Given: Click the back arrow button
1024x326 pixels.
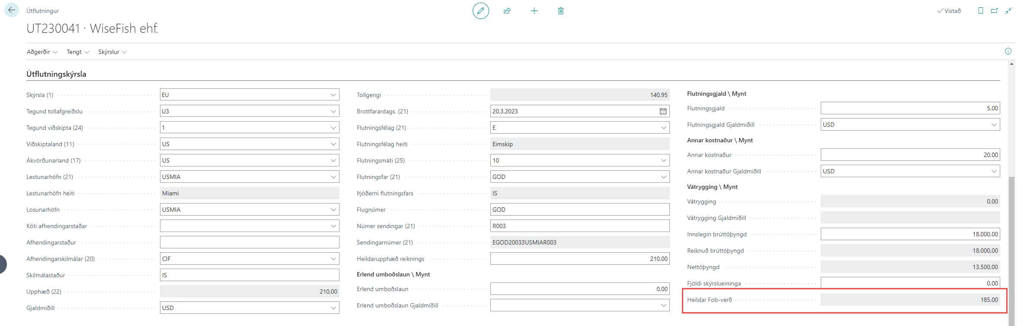Looking at the screenshot, I should click(x=12, y=10).
